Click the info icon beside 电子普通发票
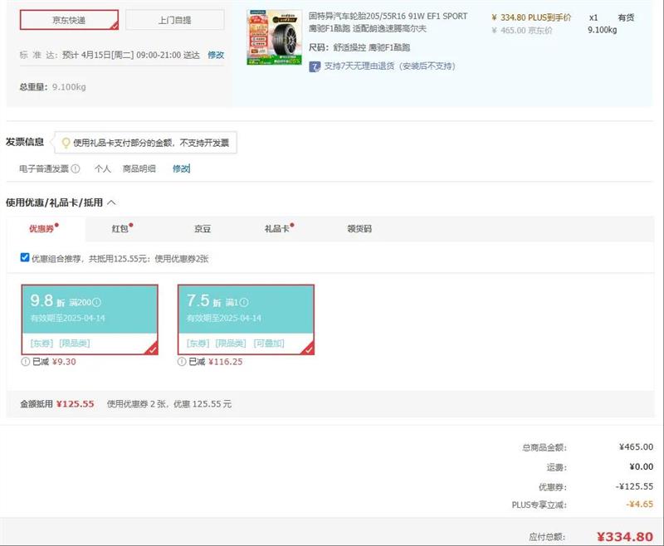This screenshot has height=546, width=664. [x=76, y=168]
